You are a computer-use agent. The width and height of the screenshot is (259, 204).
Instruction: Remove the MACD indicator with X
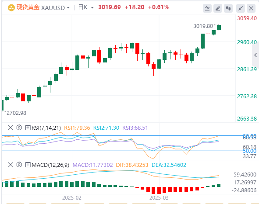tap(11, 165)
